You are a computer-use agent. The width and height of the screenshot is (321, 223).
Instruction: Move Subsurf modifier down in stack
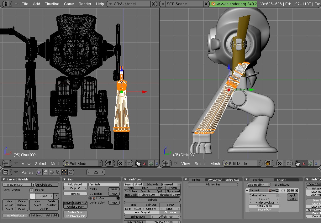pos(292,190)
